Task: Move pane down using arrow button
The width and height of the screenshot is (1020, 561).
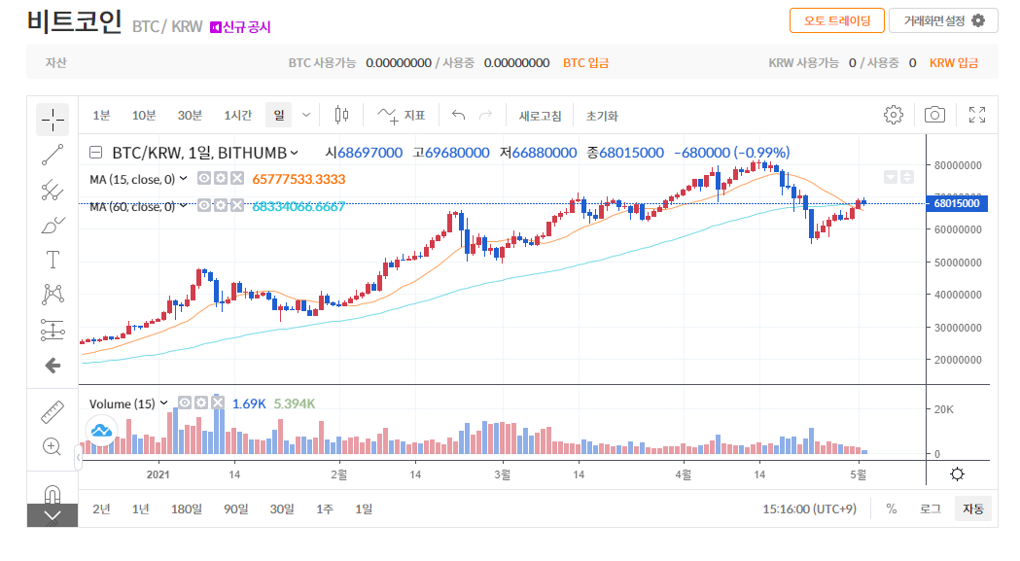Action: (891, 177)
